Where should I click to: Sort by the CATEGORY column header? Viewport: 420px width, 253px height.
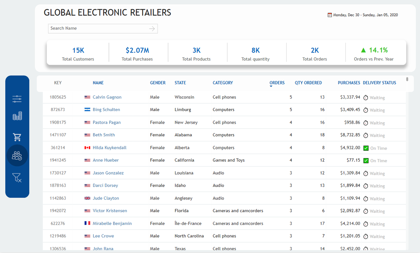coord(223,83)
